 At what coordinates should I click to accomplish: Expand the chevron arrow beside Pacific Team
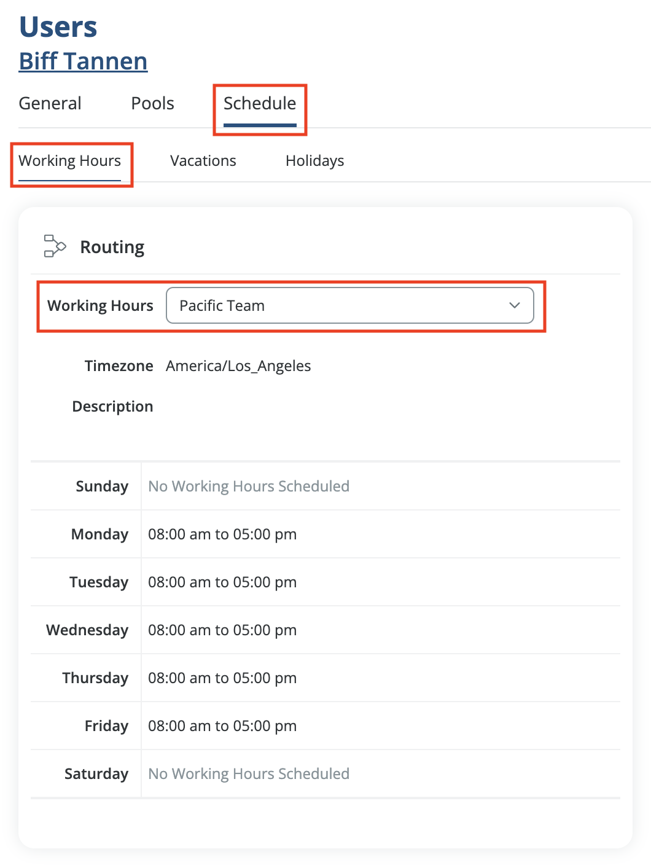click(514, 305)
